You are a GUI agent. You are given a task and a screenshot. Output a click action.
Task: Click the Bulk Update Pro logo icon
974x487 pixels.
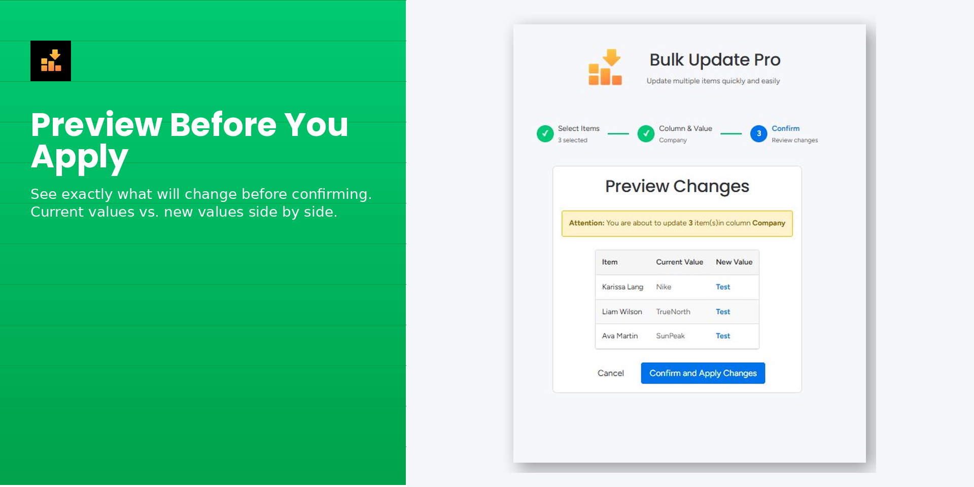[605, 67]
